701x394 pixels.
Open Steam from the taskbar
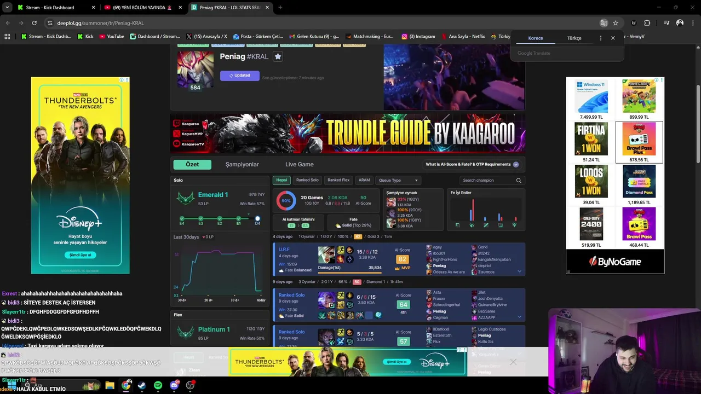click(x=142, y=385)
